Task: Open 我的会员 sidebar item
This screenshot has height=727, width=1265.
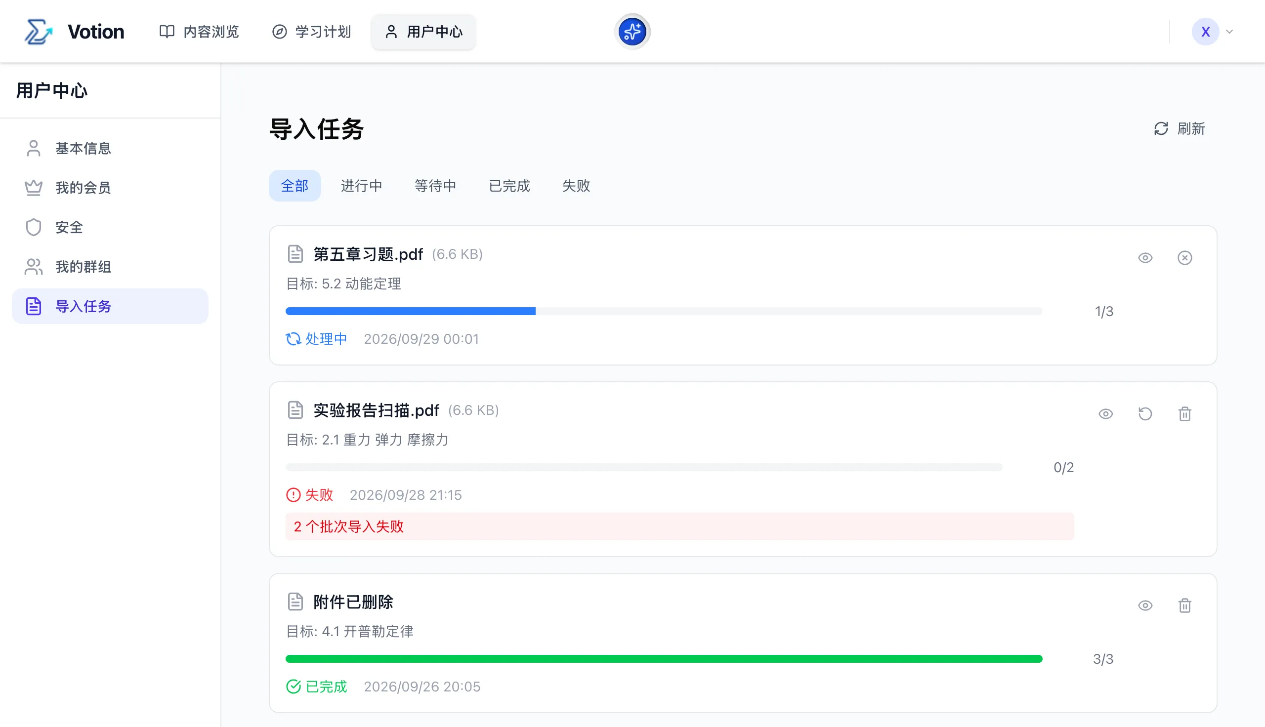Action: coord(110,188)
